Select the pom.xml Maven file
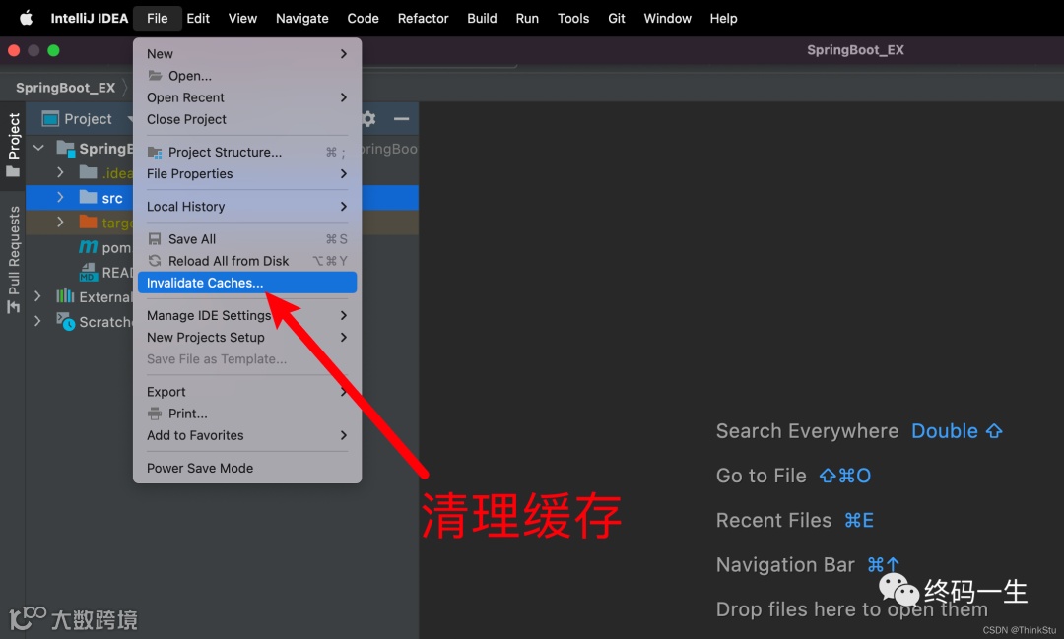 pos(104,247)
